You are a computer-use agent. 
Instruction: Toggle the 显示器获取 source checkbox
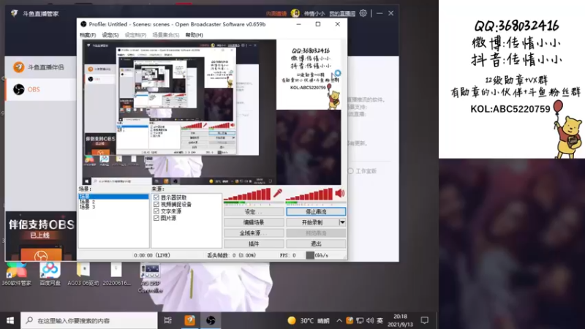156,197
